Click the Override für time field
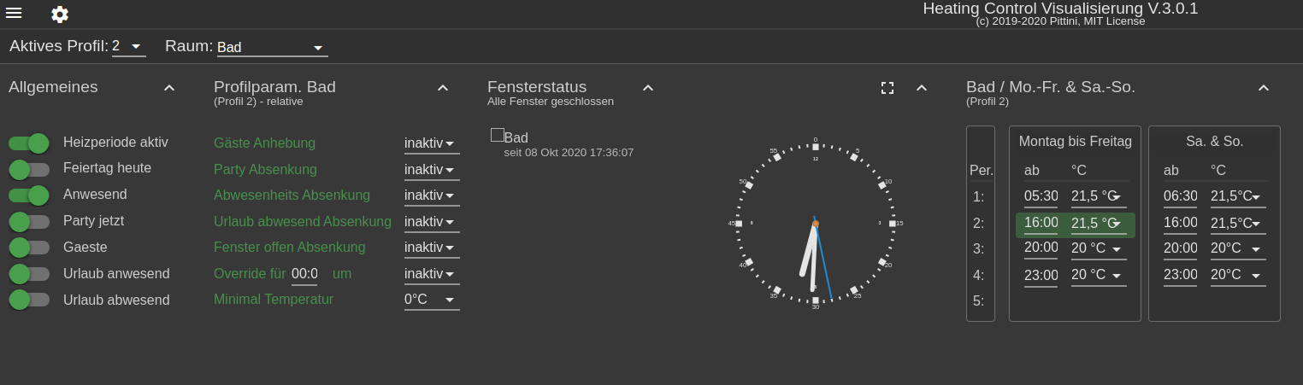 [304, 274]
